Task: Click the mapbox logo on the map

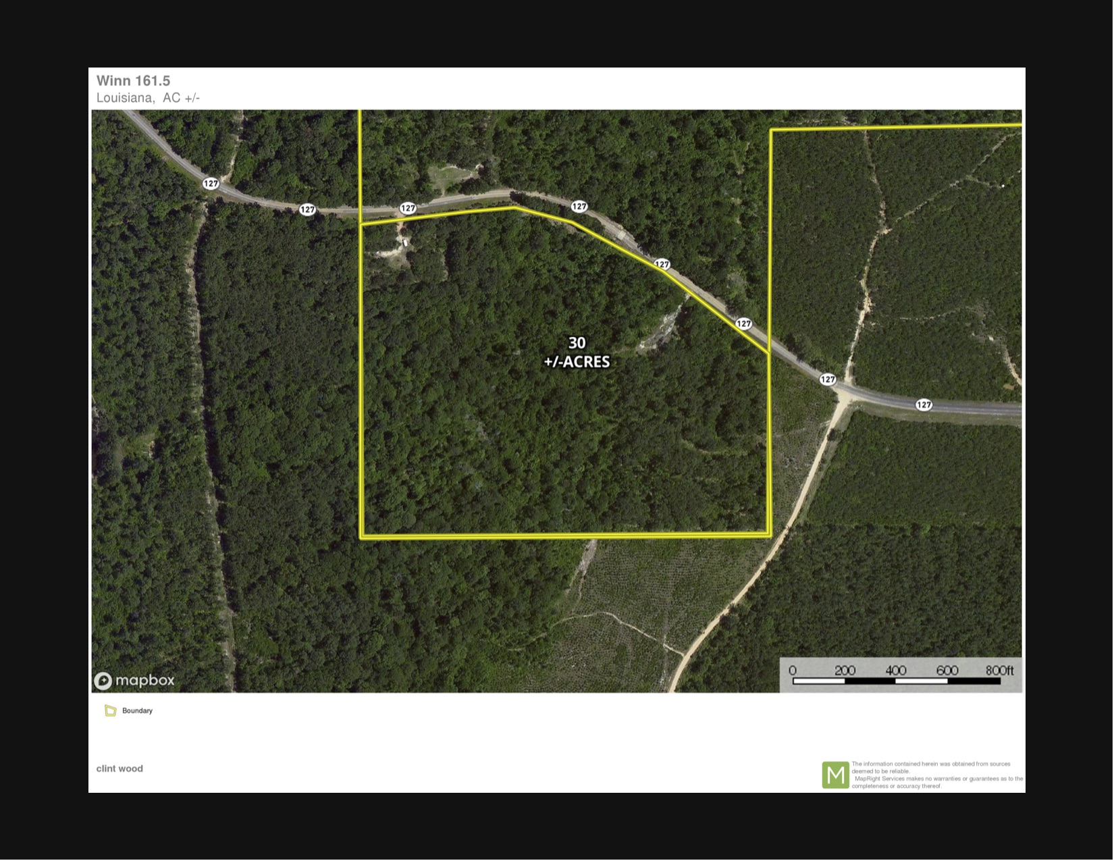Action: point(134,681)
